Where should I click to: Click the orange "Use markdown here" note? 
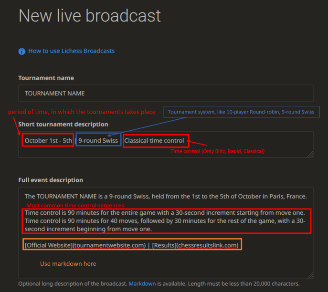click(x=68, y=263)
